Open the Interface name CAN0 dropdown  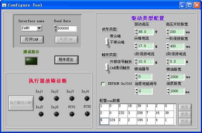(x=39, y=29)
